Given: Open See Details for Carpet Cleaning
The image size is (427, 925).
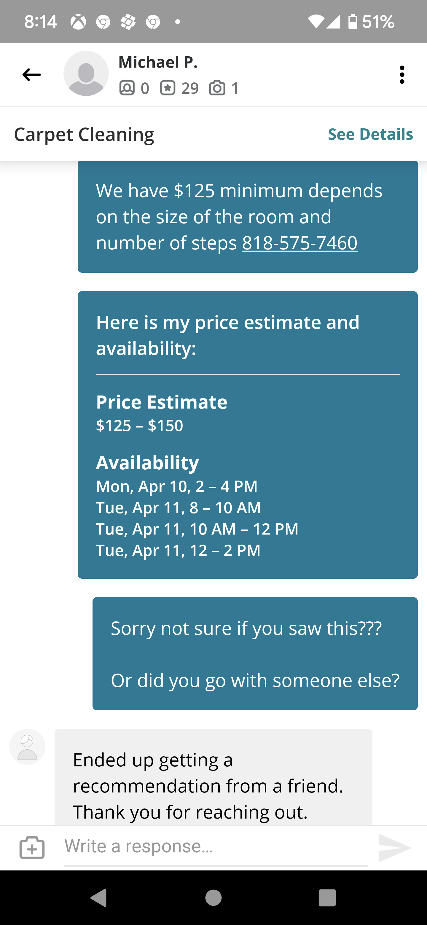Looking at the screenshot, I should click(370, 134).
